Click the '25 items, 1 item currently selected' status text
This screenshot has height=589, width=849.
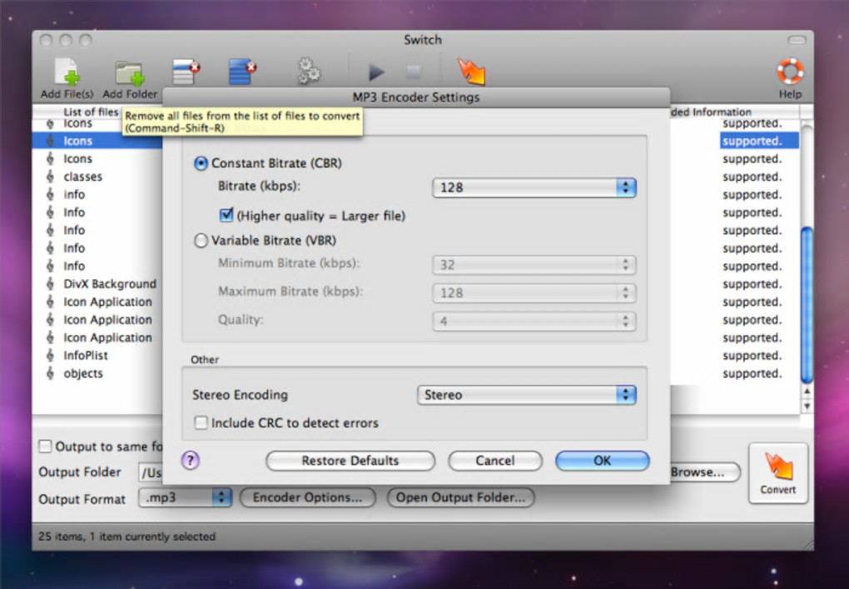pos(127,537)
